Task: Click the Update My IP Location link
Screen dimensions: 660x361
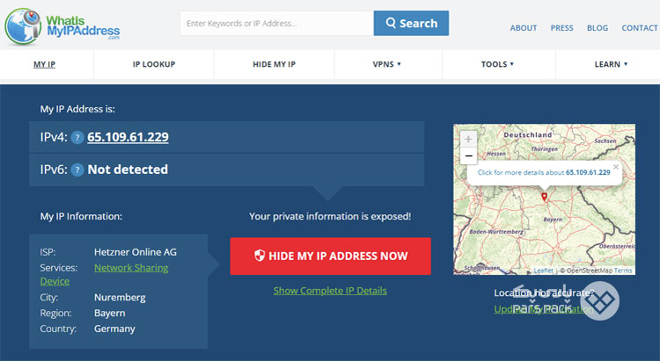Action: [544, 309]
